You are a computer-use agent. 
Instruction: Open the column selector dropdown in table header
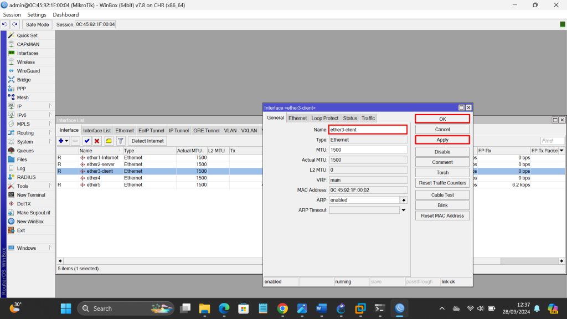point(561,151)
